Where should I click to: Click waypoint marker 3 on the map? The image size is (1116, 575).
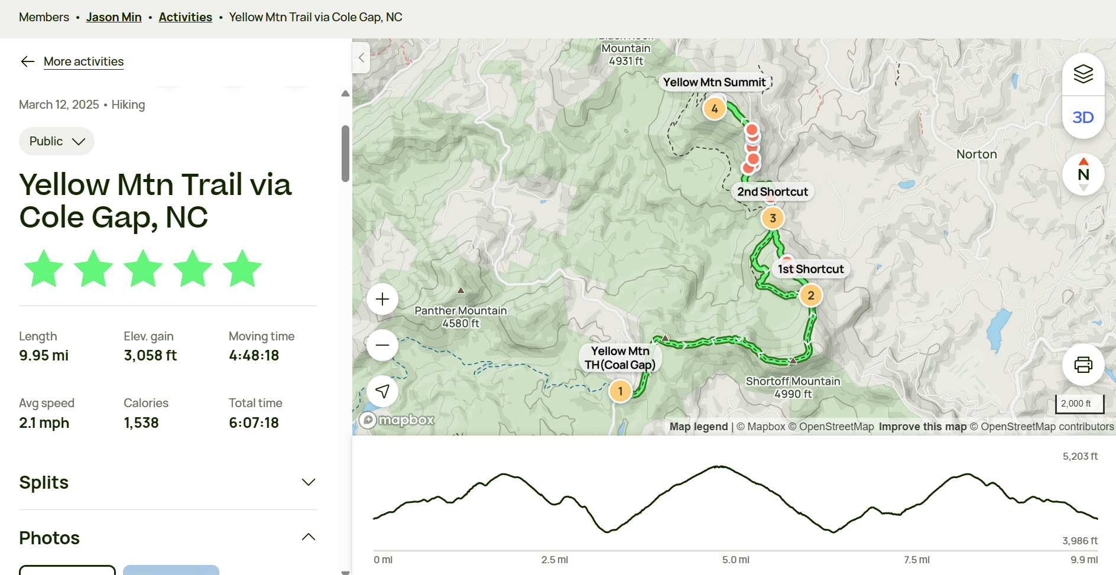tap(773, 218)
